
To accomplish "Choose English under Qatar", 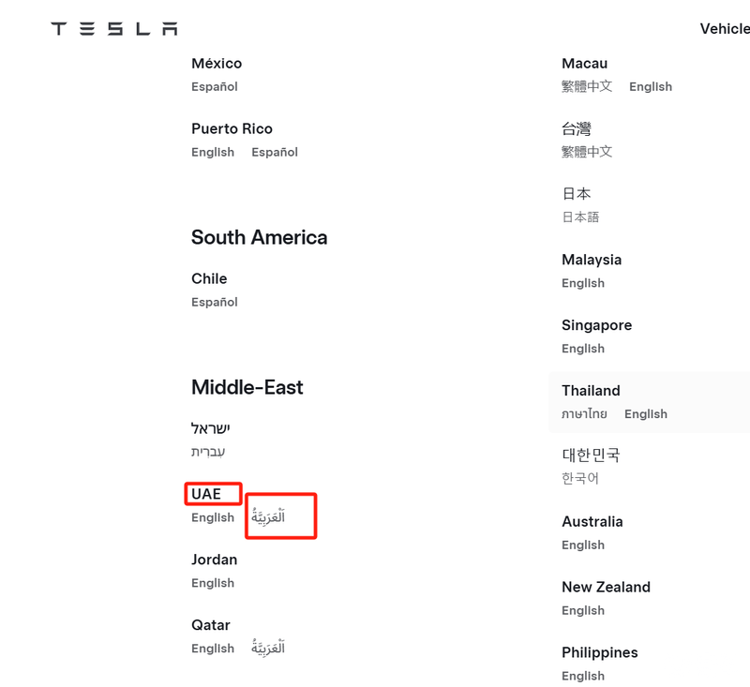I will click(x=213, y=649).
